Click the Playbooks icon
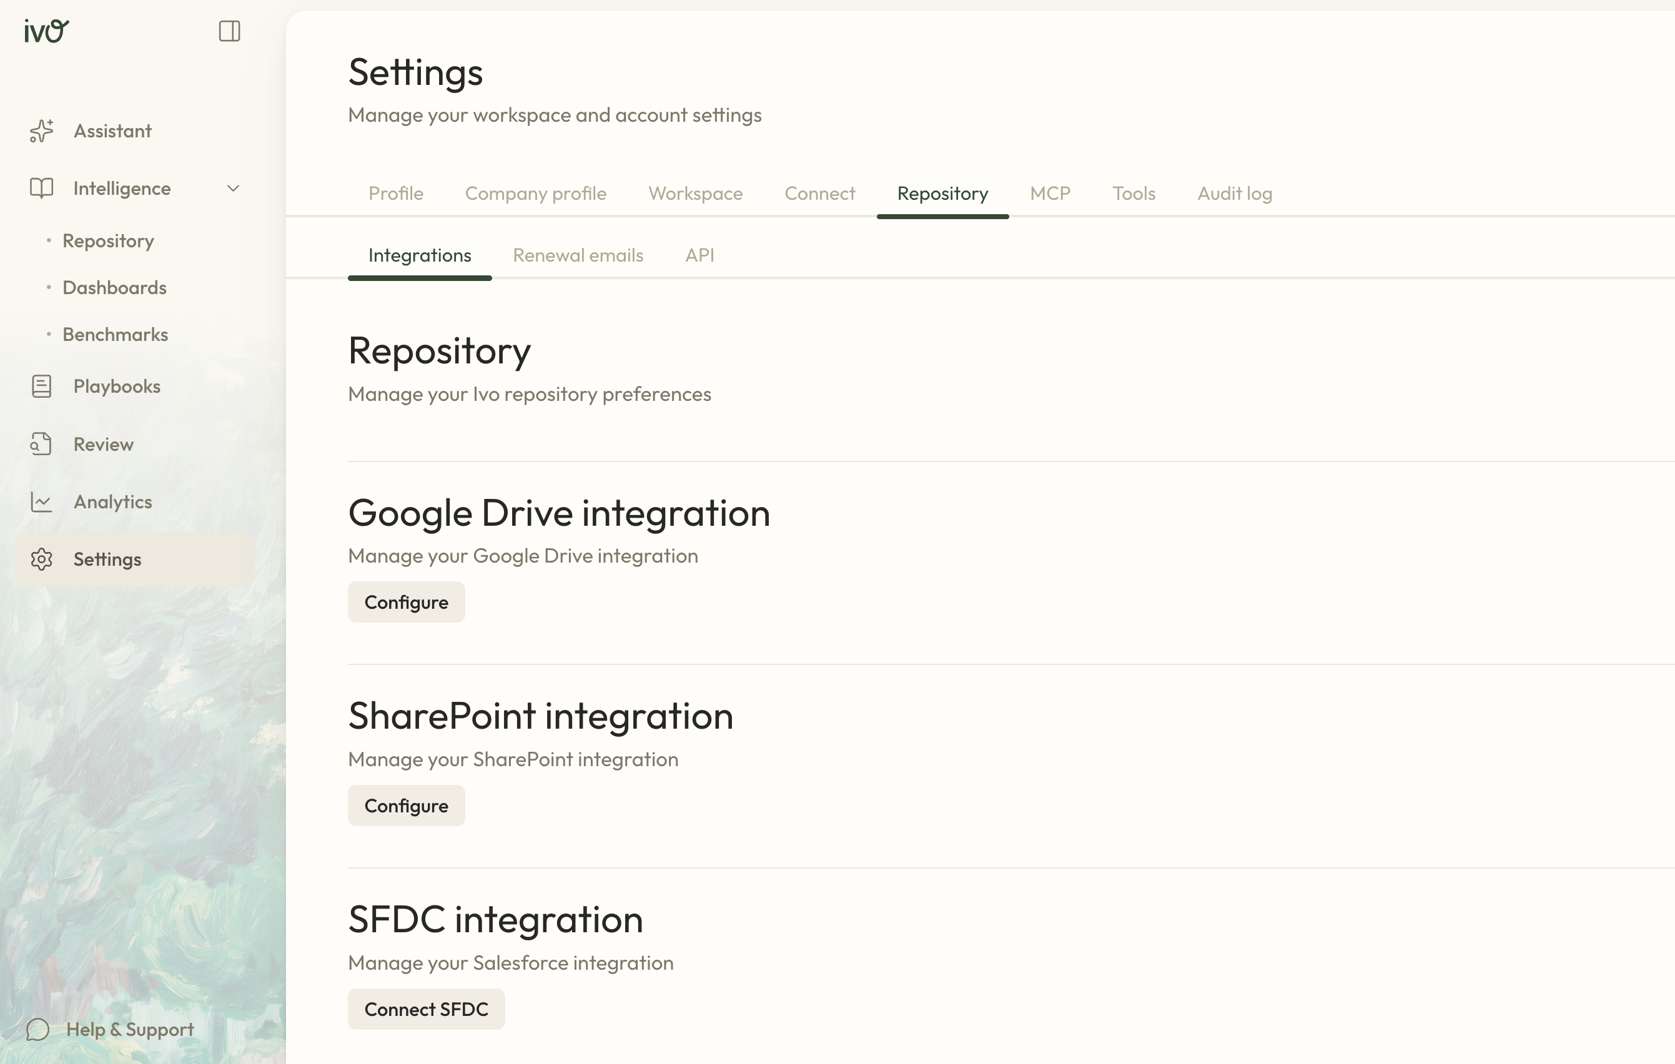 coord(42,387)
